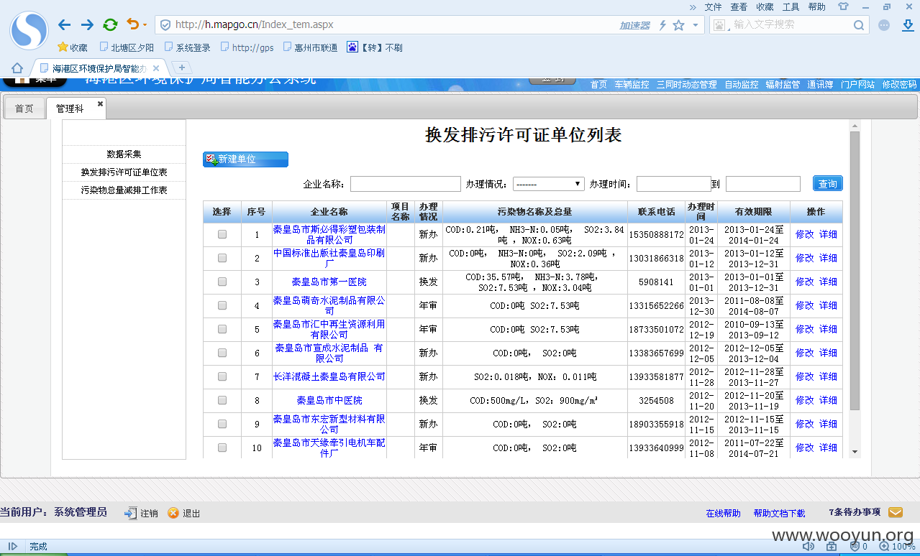
Task: Open the 帮助 menu
Action: [816, 6]
